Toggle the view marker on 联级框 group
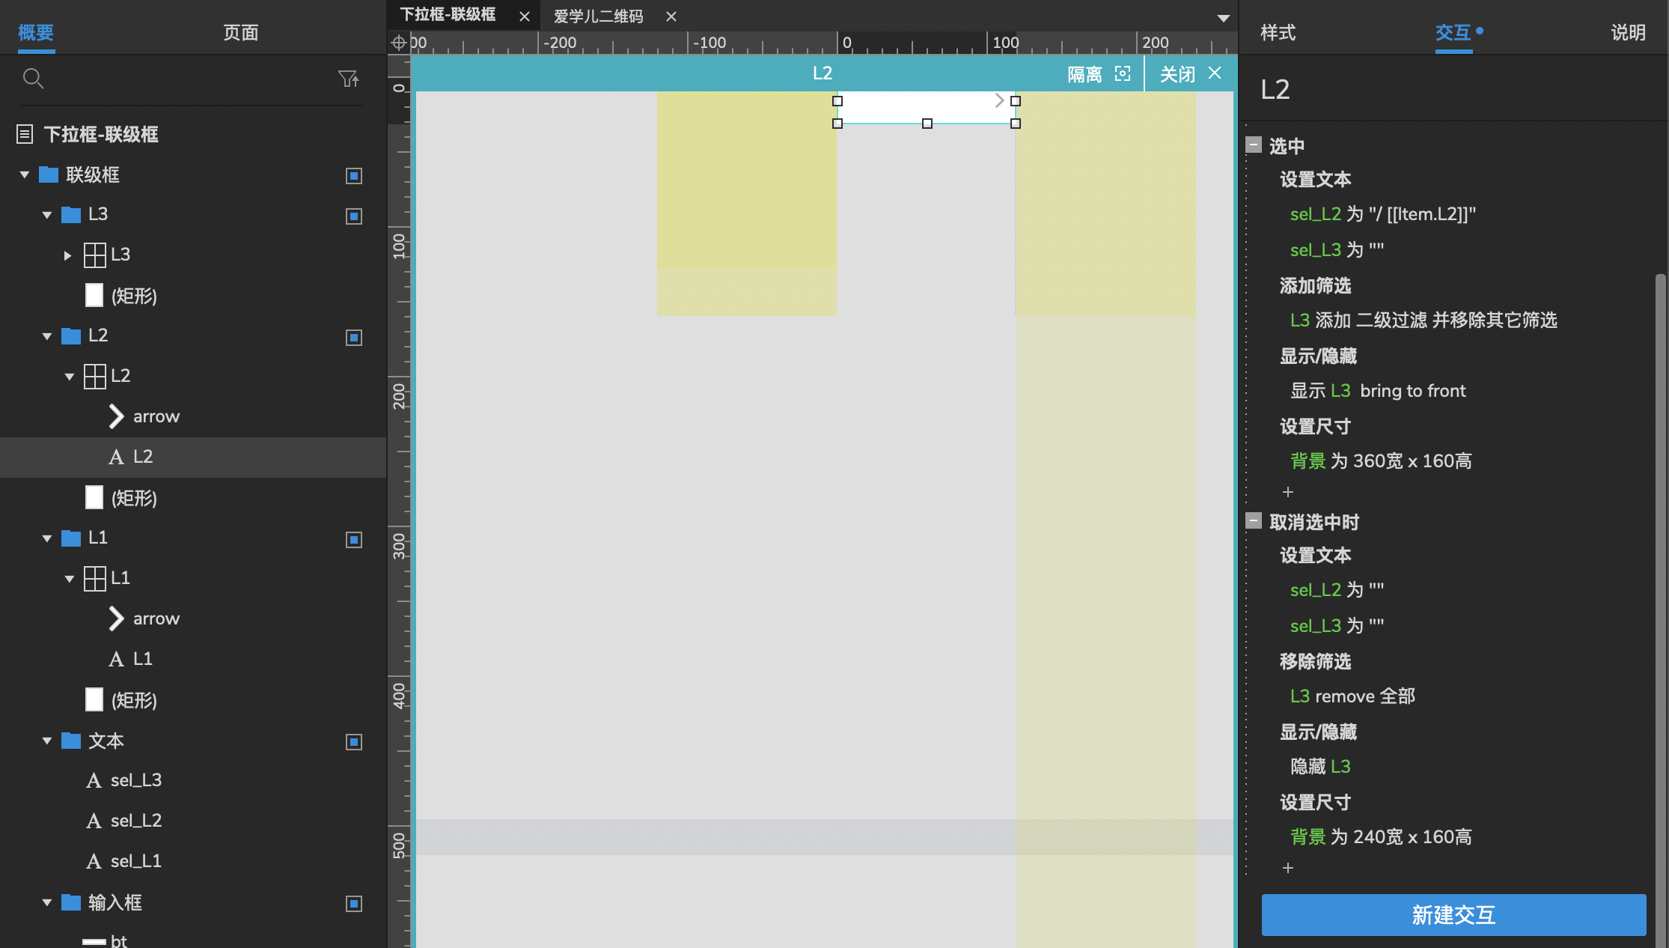The height and width of the screenshot is (948, 1669). (x=354, y=176)
